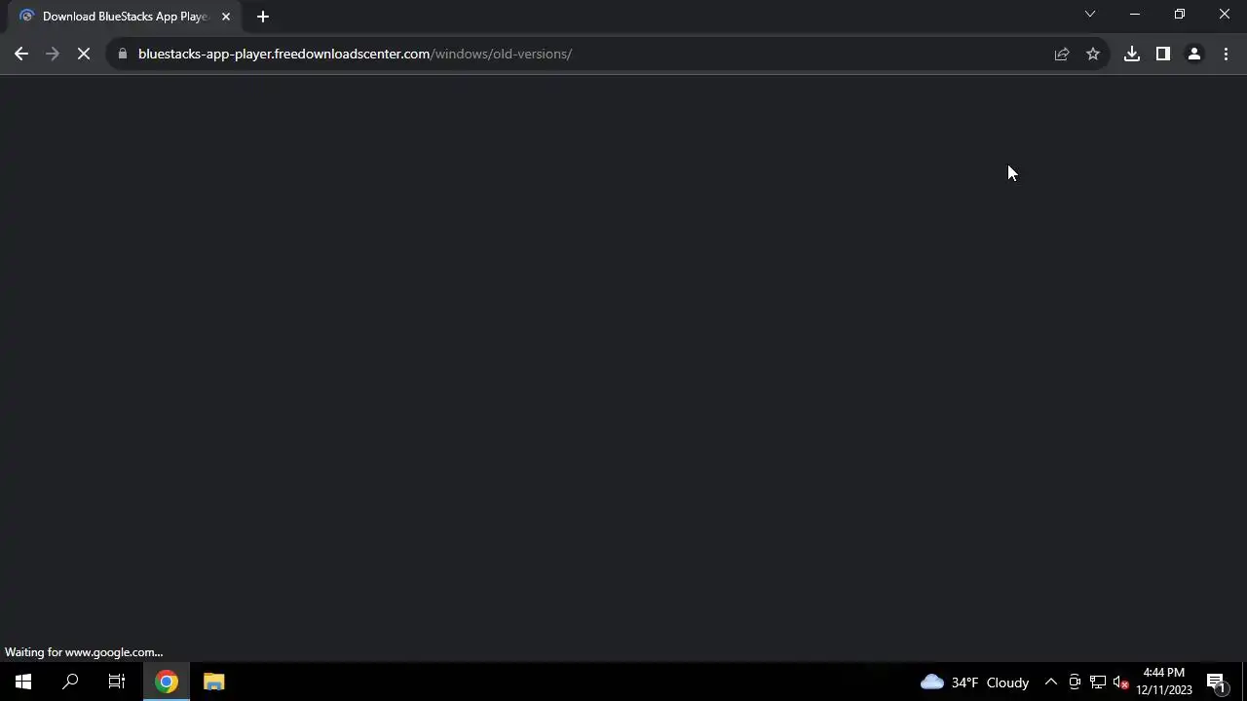Close the Chrome window
The image size is (1247, 701).
click(x=1225, y=15)
